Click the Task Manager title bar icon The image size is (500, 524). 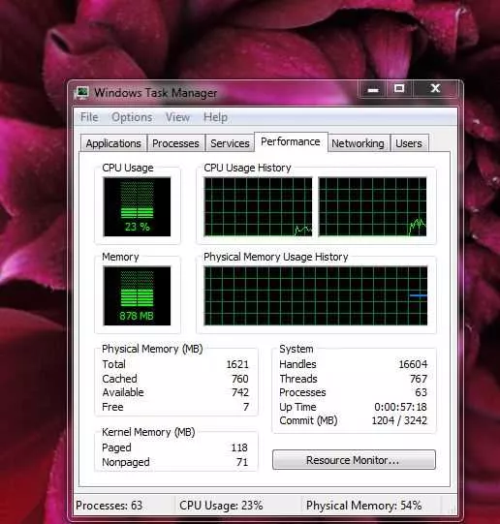tap(82, 93)
